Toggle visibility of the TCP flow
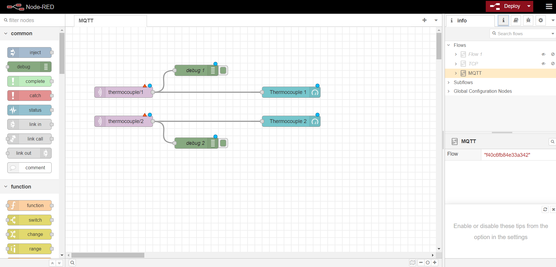The height and width of the screenshot is (267, 556). [x=543, y=63]
